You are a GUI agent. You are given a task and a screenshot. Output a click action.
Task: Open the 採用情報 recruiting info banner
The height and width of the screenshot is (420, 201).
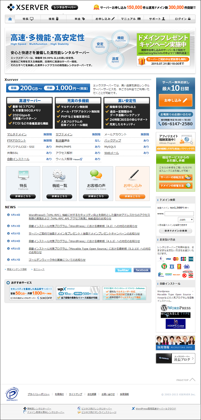(x=175, y=343)
